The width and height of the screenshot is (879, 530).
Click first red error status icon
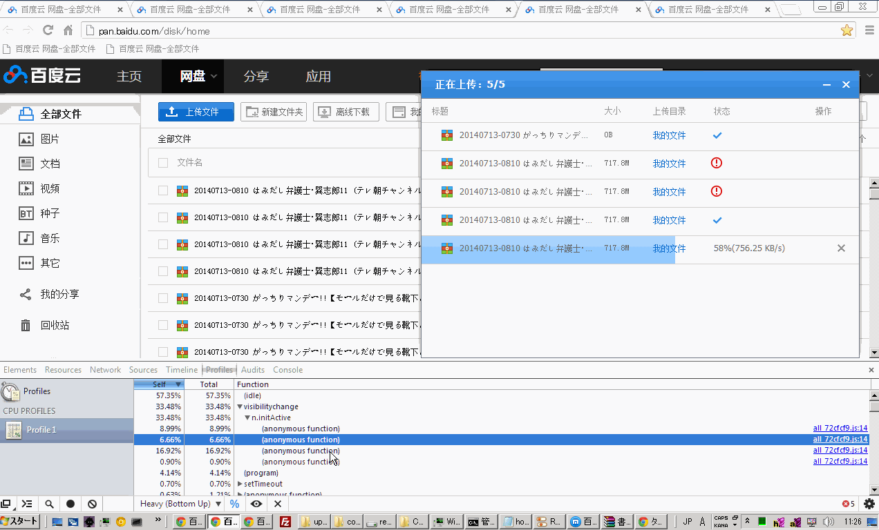(717, 163)
